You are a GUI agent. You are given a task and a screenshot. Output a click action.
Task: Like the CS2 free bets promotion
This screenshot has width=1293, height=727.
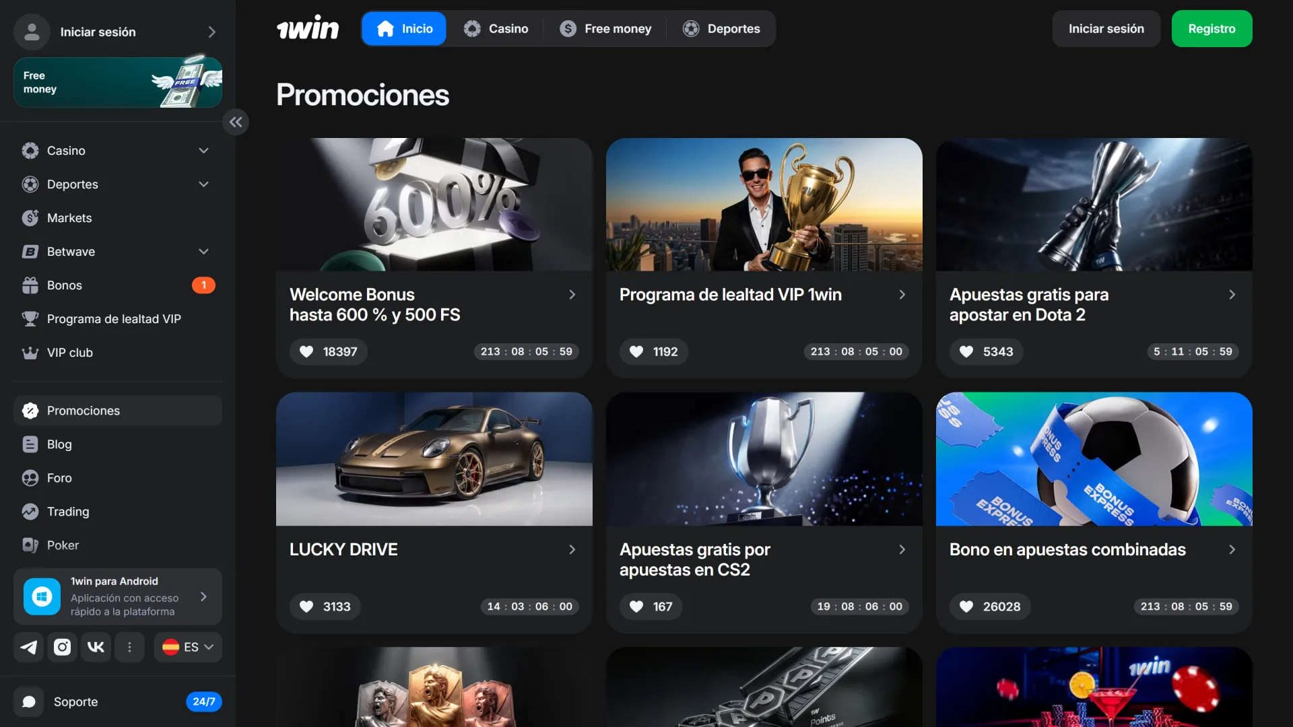point(636,607)
